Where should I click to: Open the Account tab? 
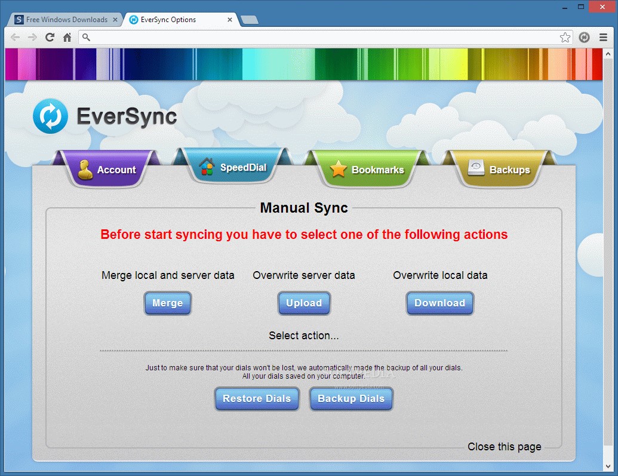click(107, 170)
